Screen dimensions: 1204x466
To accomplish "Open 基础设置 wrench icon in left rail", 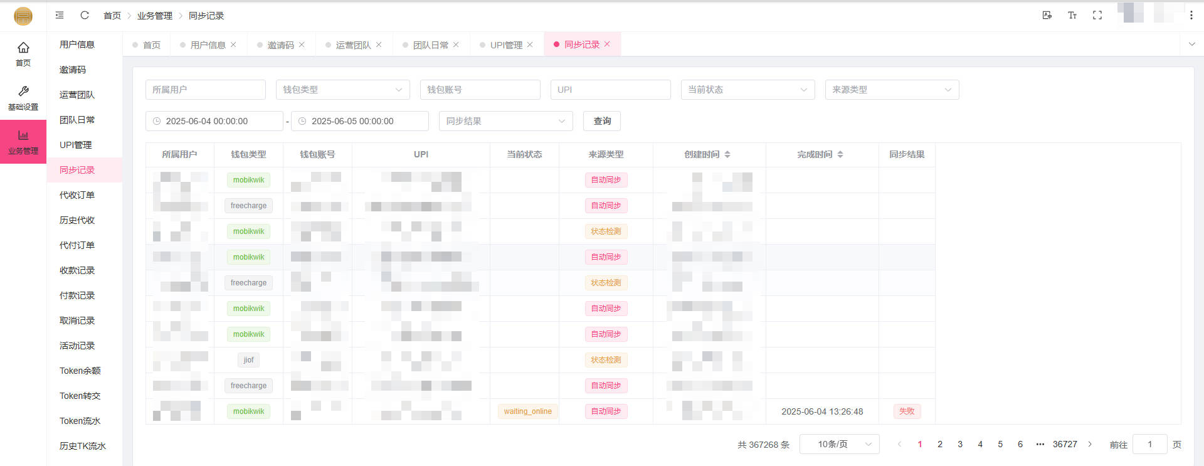I will pyautogui.click(x=23, y=97).
